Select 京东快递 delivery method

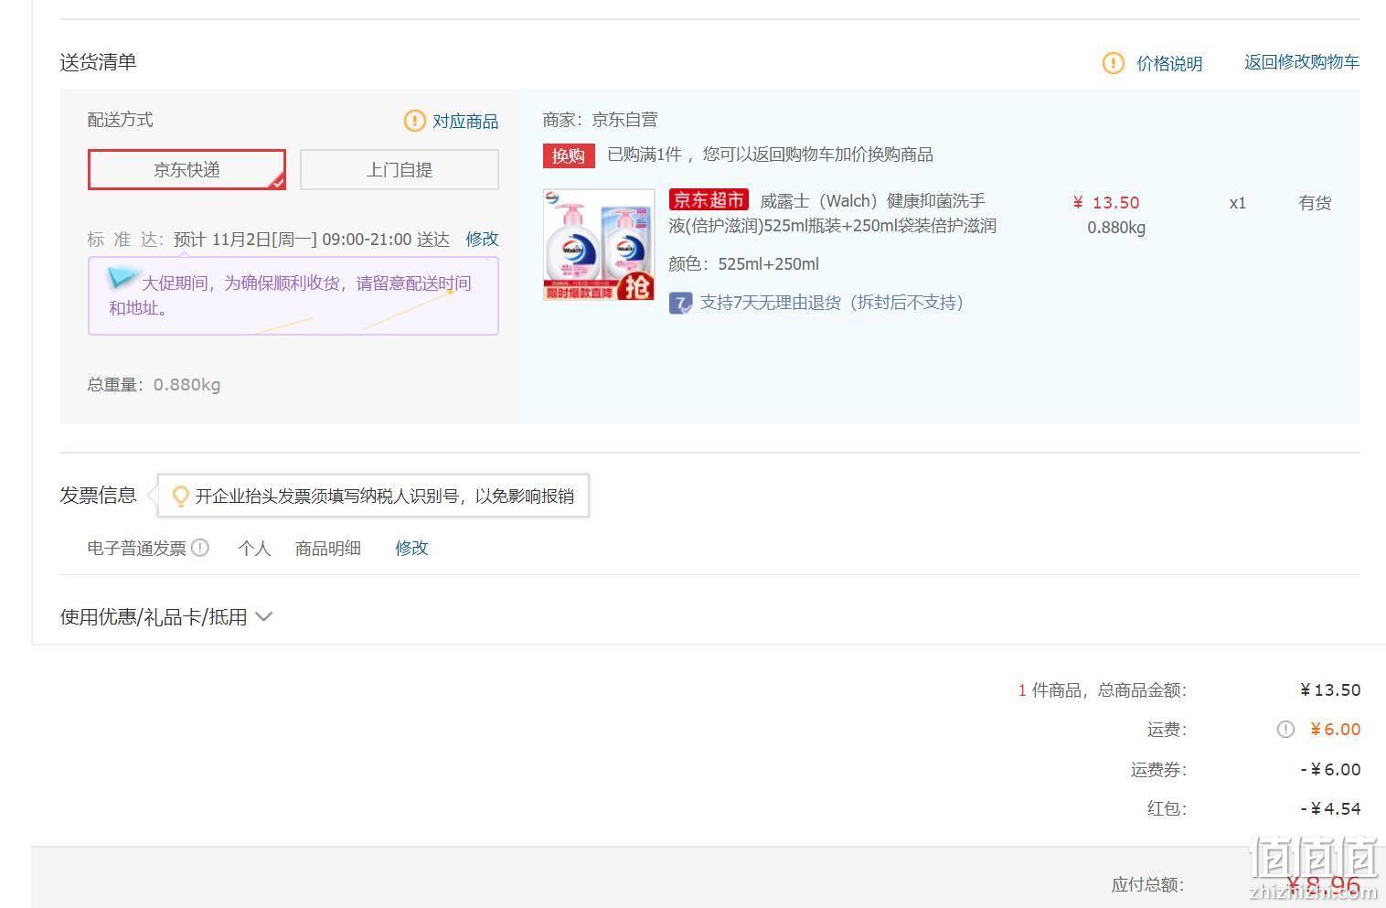point(187,169)
